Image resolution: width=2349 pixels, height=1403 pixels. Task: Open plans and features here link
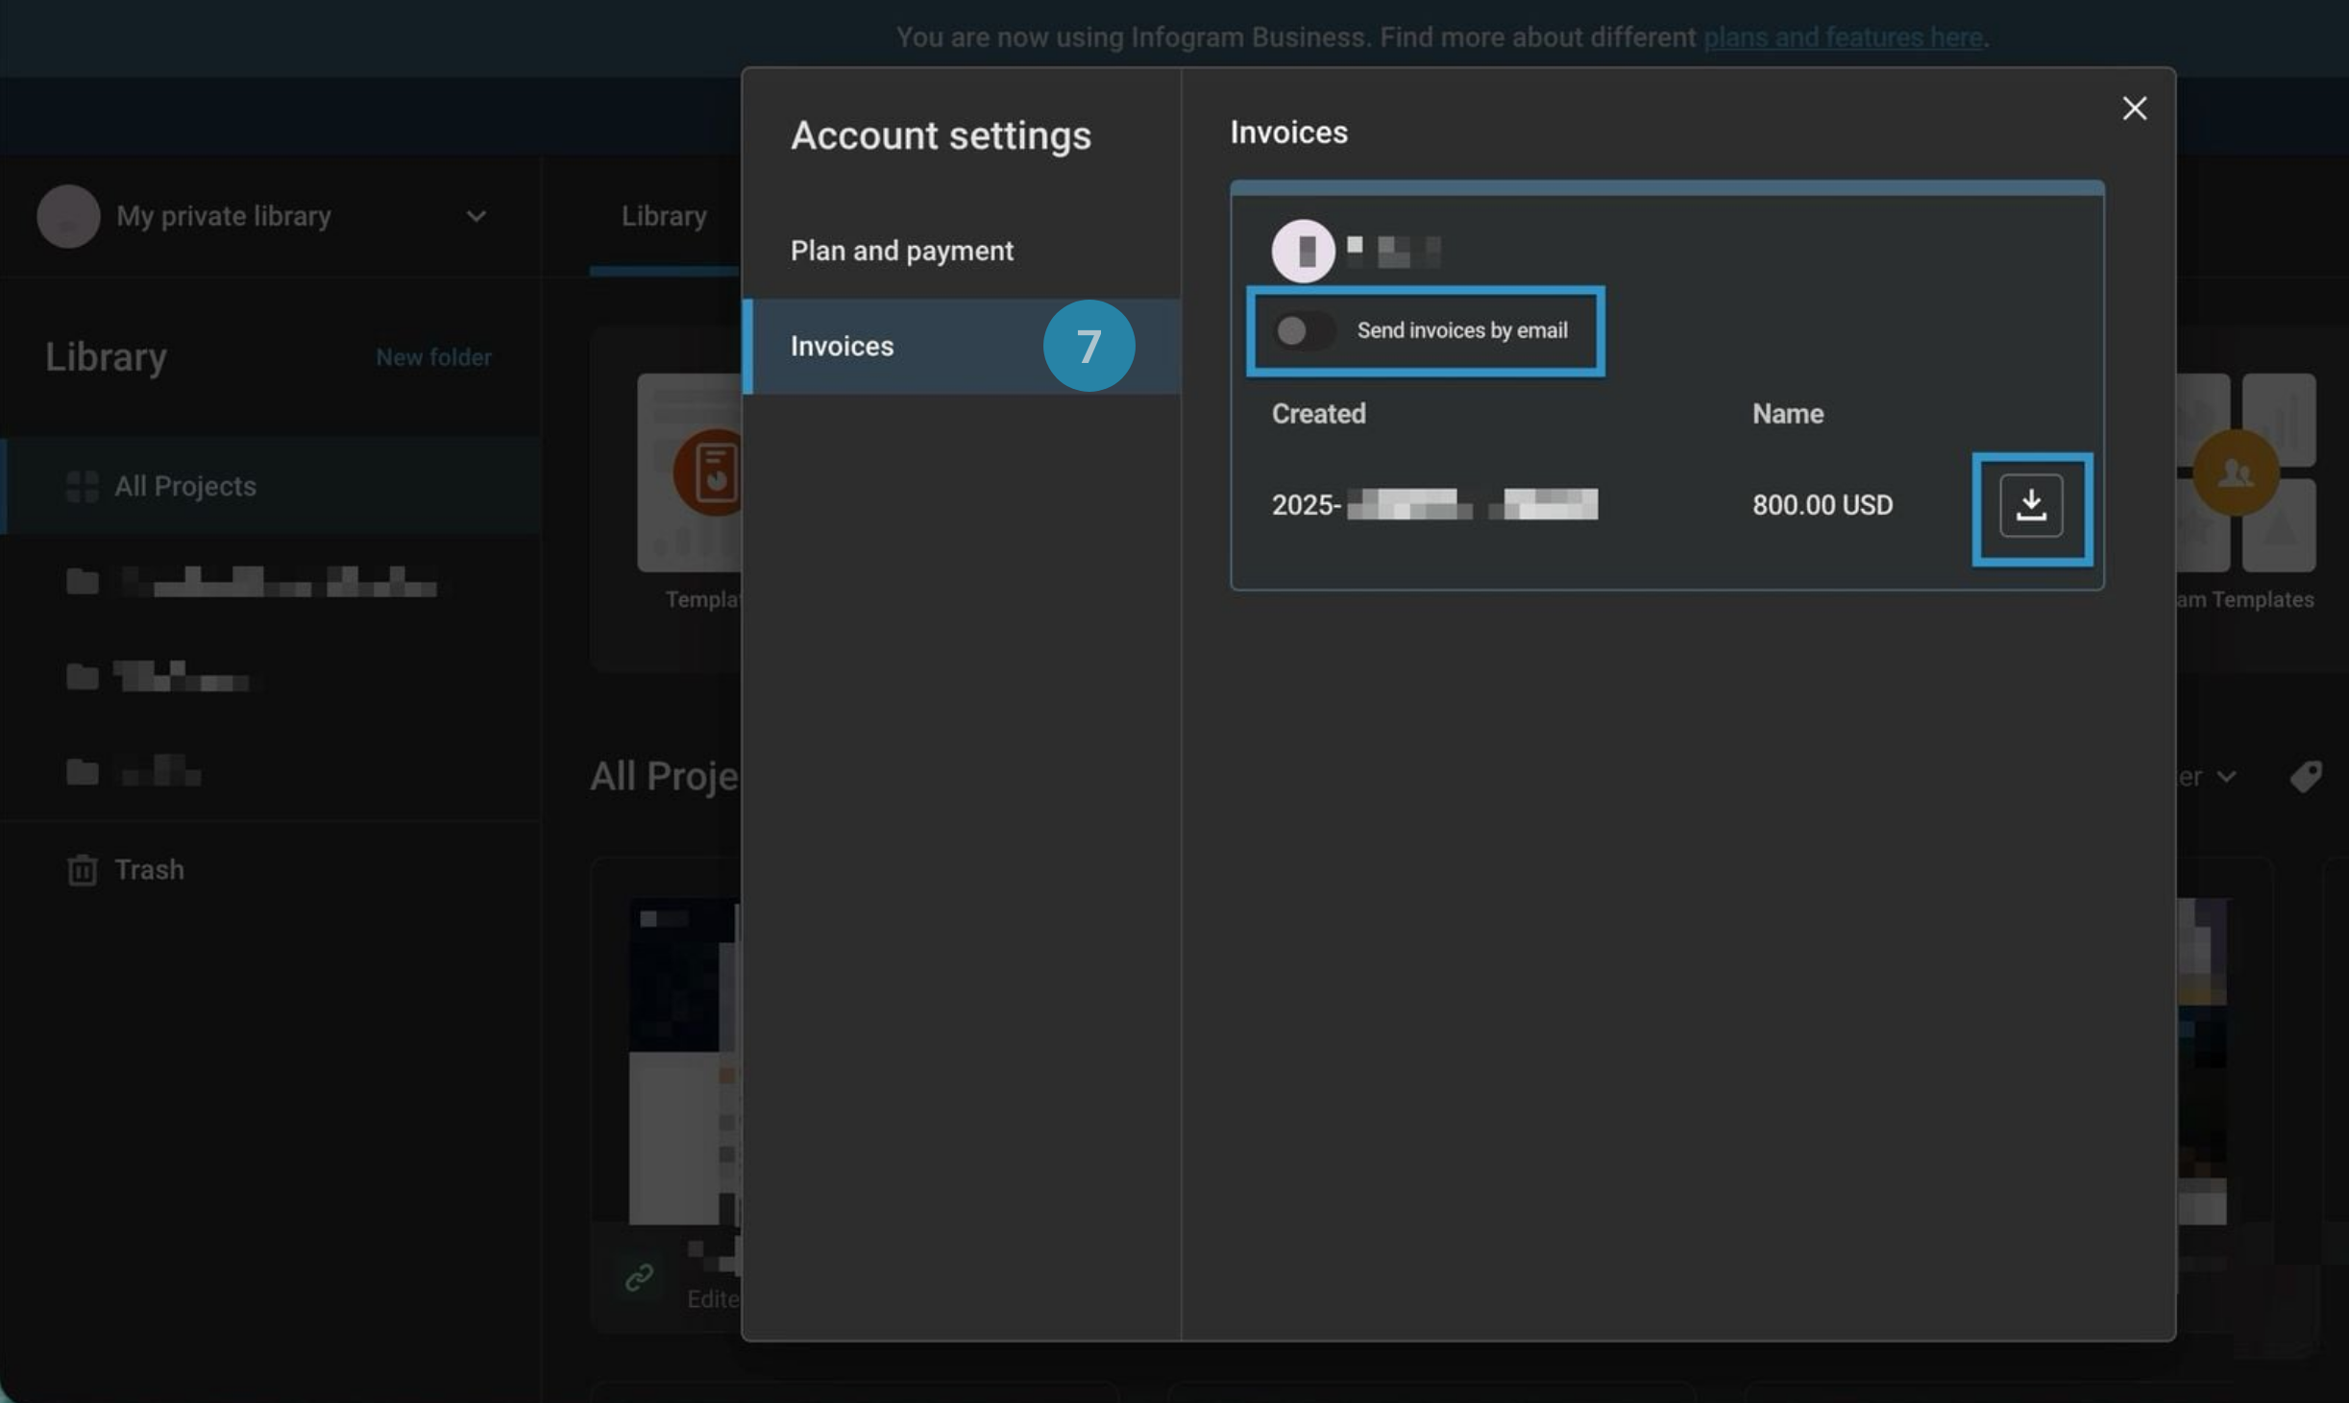point(1842,37)
